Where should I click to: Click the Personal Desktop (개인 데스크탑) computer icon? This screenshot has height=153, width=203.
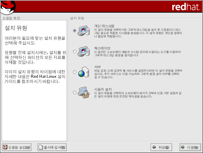click(83, 31)
